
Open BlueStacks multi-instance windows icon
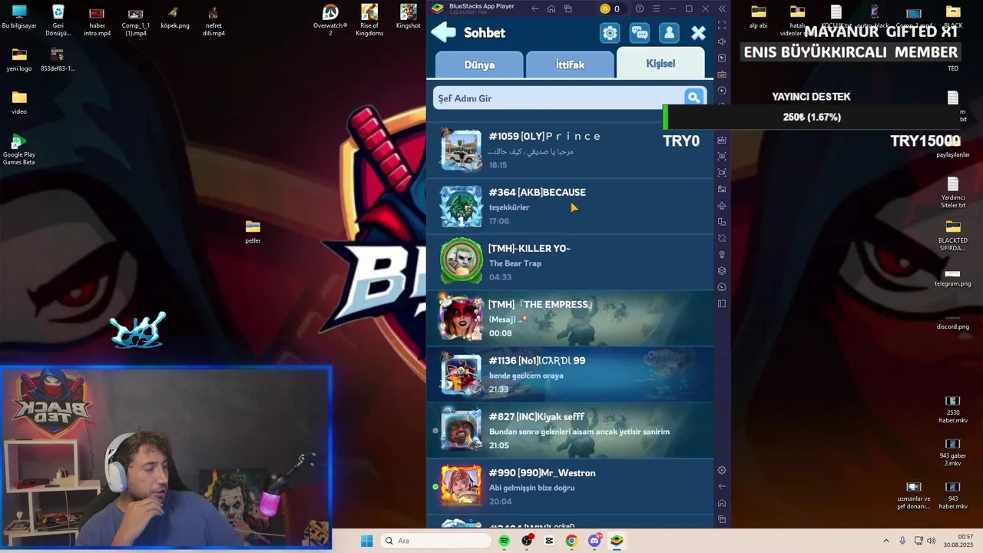click(x=568, y=8)
